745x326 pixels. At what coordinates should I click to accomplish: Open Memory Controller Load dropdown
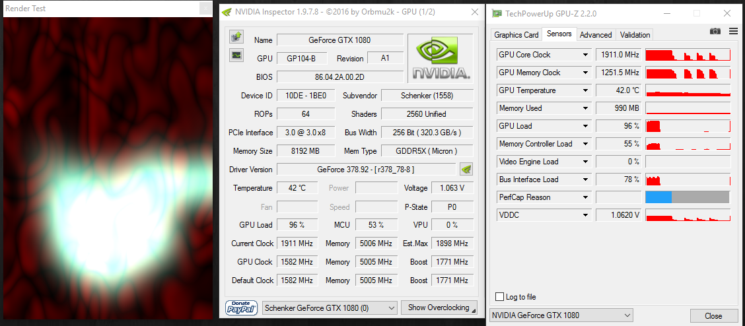[586, 144]
